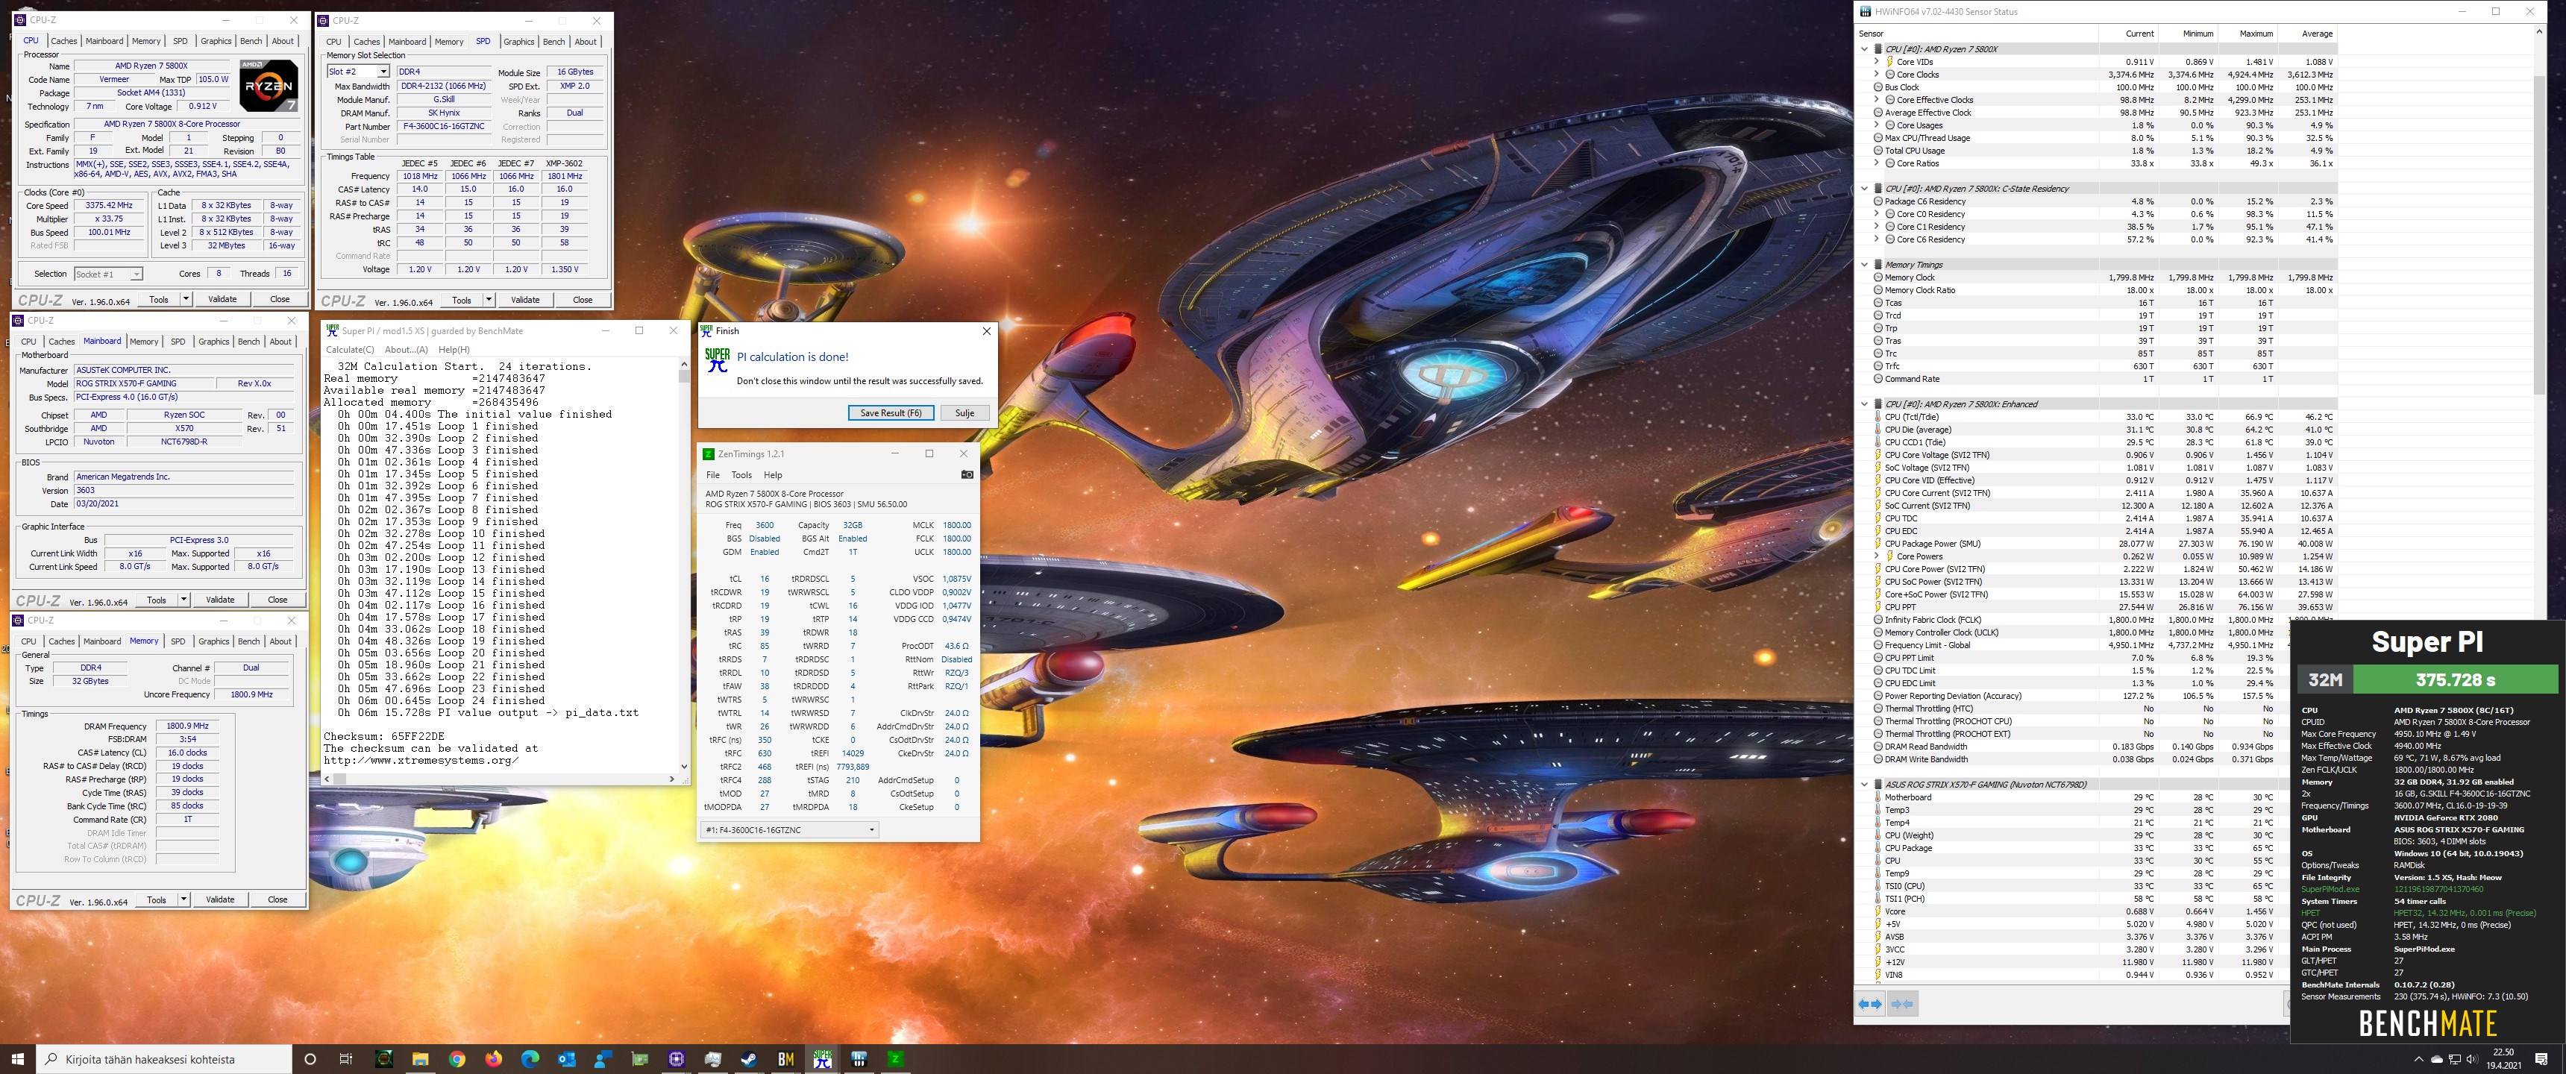Expand Core C0 Residency row
The width and height of the screenshot is (2566, 1074).
[x=1877, y=214]
